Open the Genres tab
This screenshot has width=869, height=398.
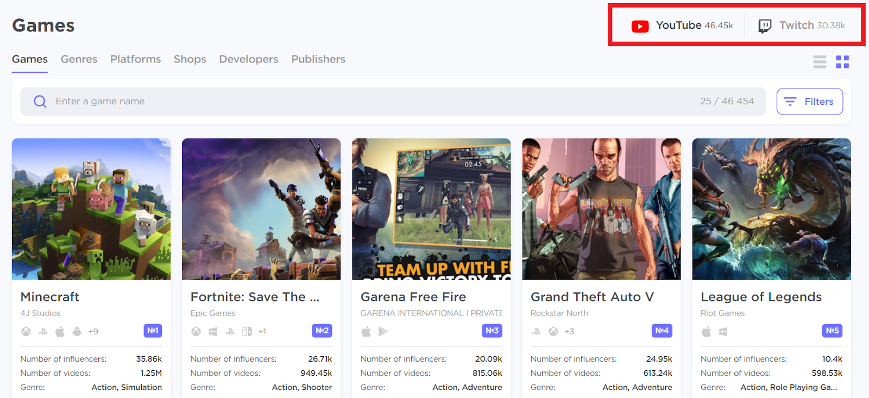tap(79, 59)
